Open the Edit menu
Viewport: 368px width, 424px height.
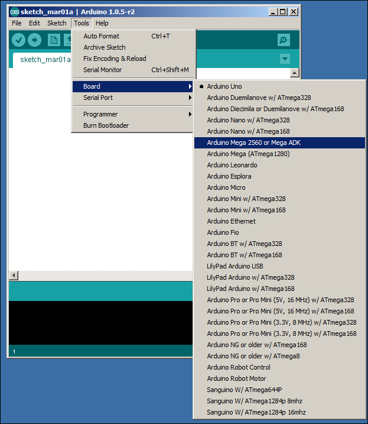34,23
